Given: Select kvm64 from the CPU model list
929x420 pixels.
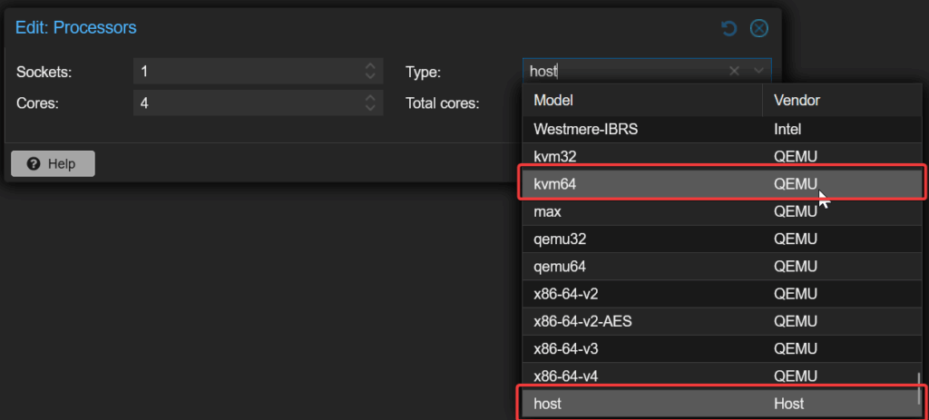Looking at the screenshot, I should pos(721,184).
